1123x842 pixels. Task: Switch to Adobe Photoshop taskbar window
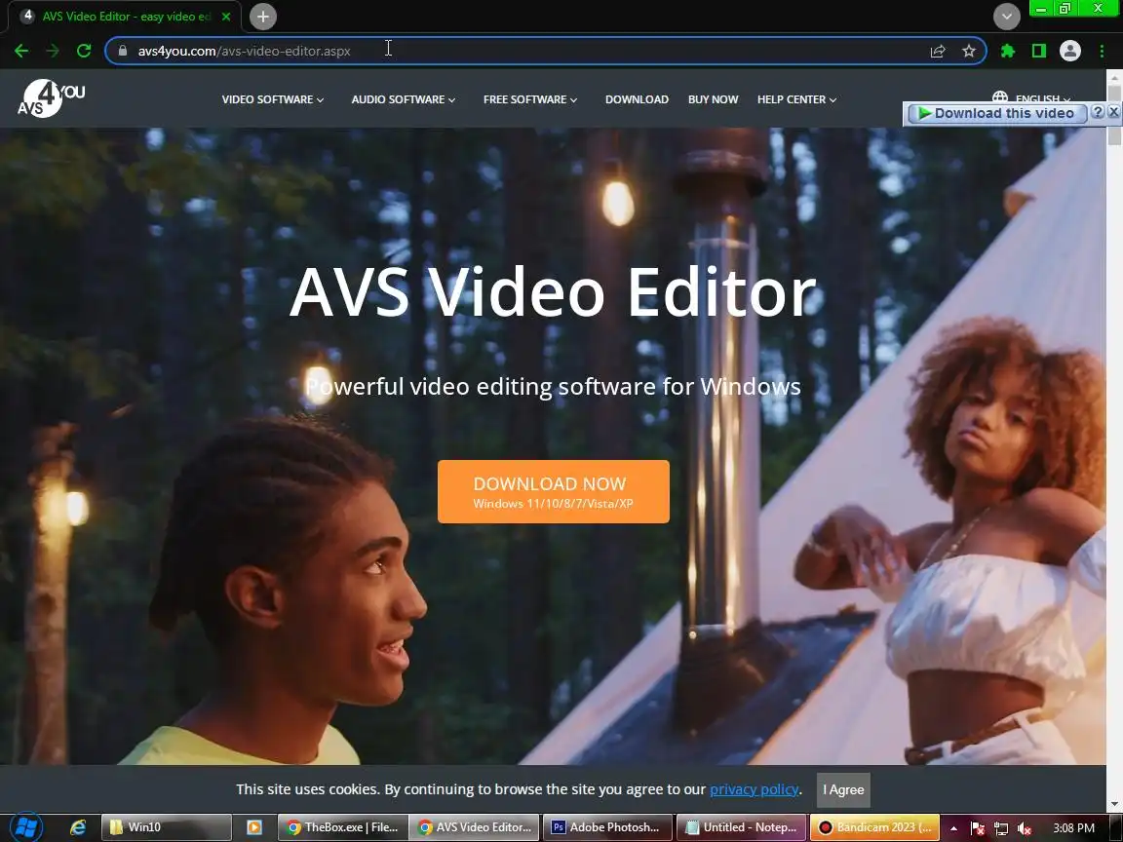pyautogui.click(x=607, y=827)
